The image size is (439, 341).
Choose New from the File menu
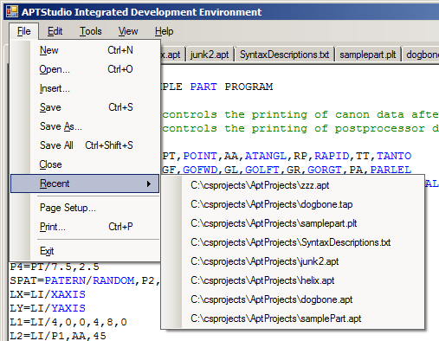tap(85, 50)
